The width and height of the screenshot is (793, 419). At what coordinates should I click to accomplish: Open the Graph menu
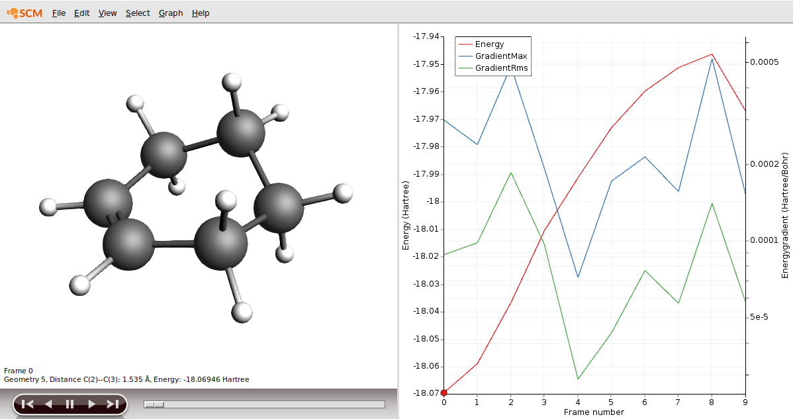point(171,13)
